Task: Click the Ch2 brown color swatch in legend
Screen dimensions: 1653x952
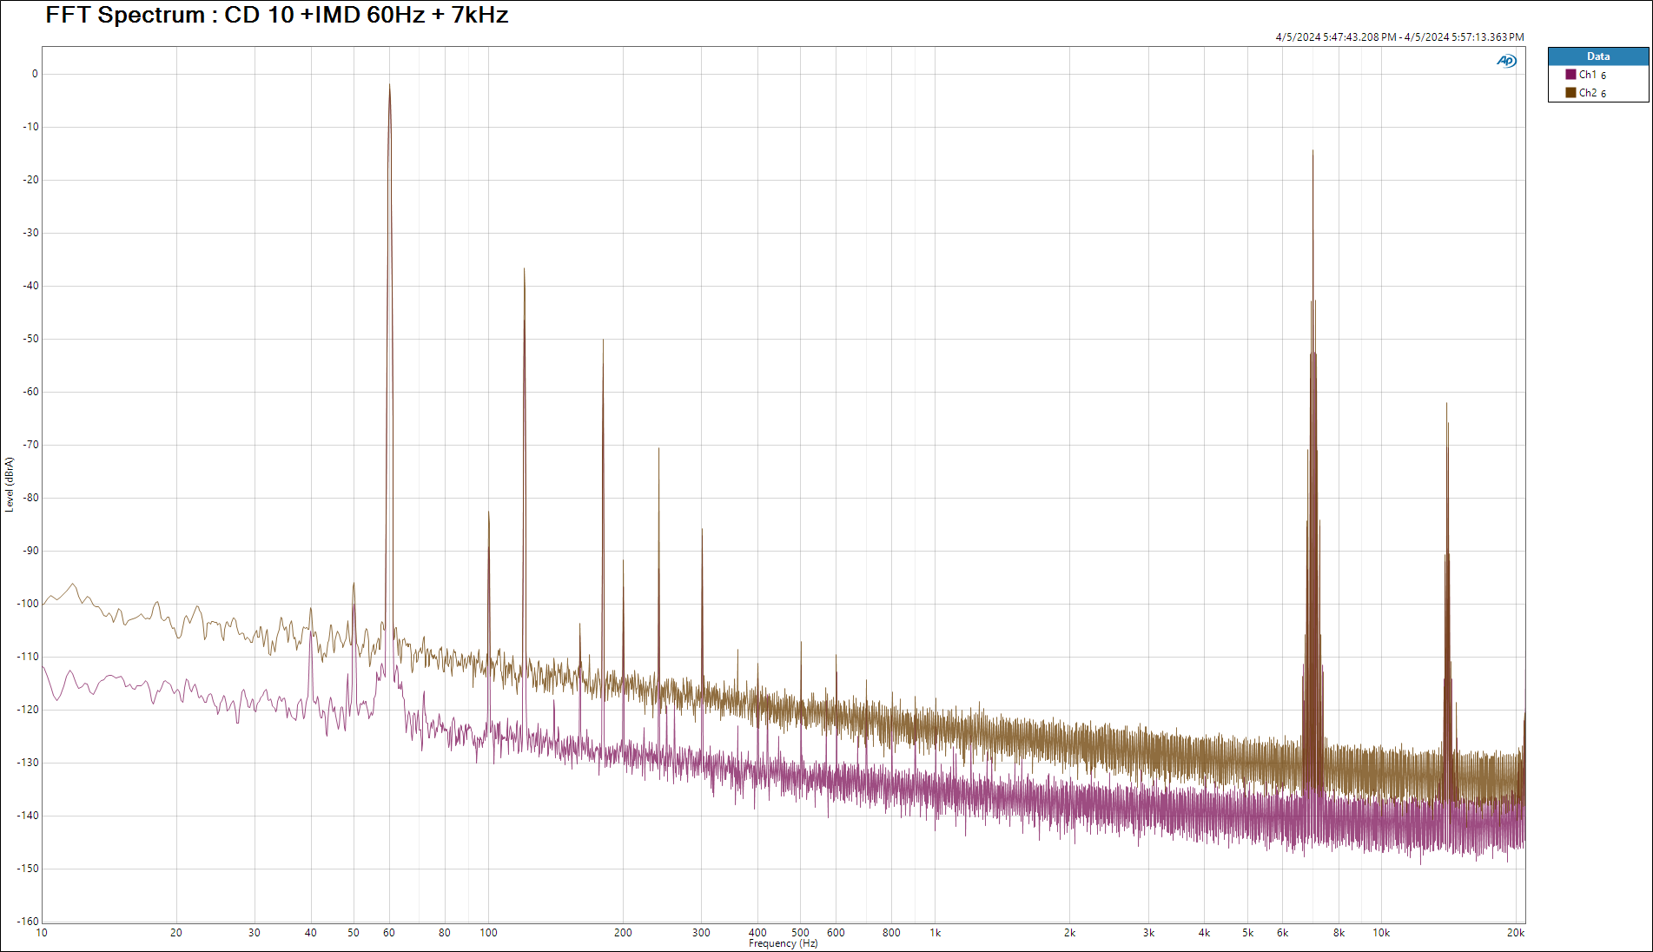Action: click(1570, 93)
